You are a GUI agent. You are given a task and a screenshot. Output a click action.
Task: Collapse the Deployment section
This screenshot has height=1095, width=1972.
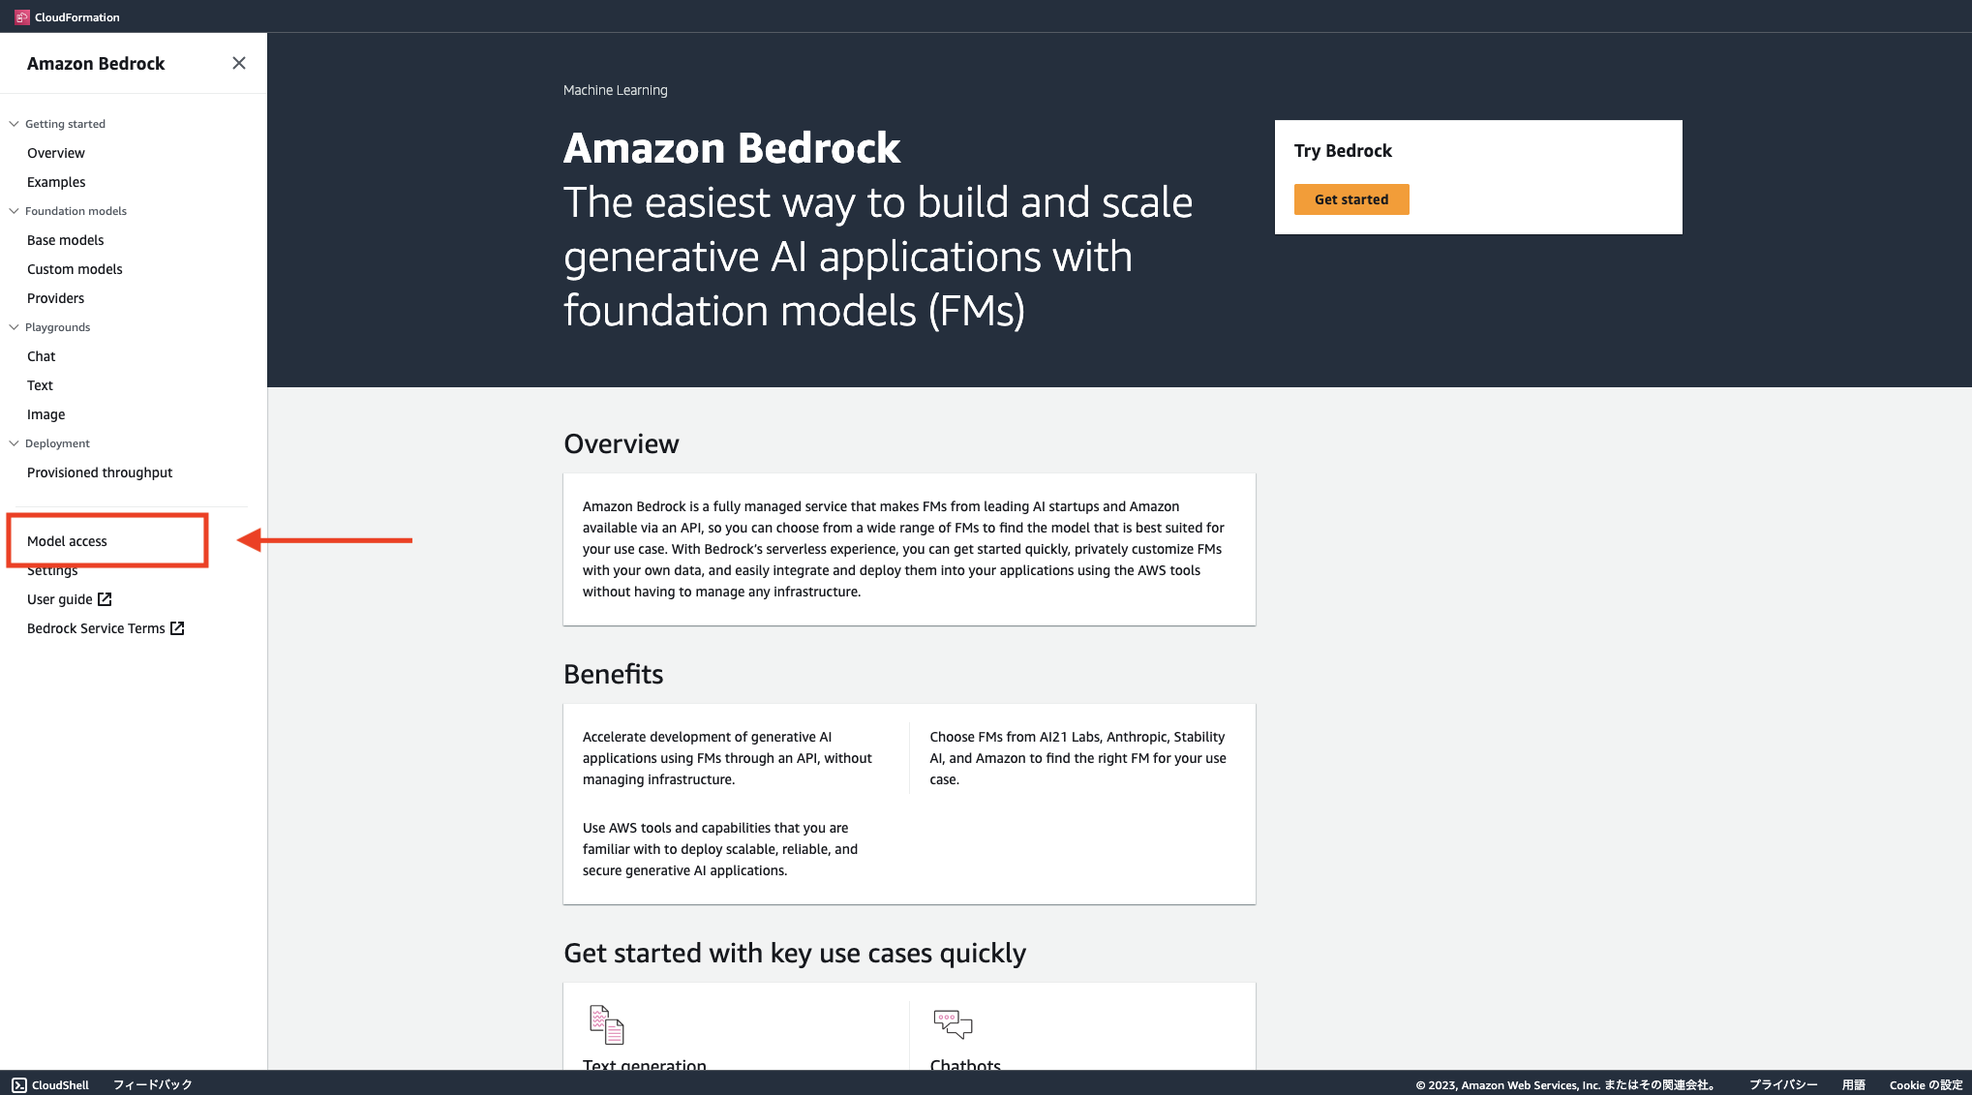(13, 442)
